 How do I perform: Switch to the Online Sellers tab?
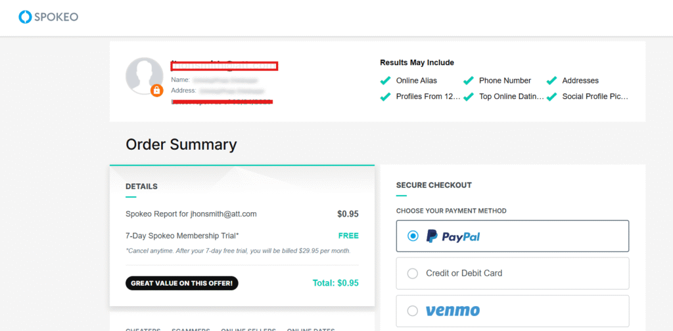tap(248, 329)
